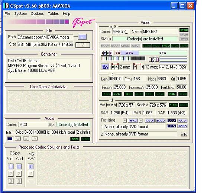The image size is (223, 193).
Task: Click the PAL standard indicator
Action: coord(172,94)
